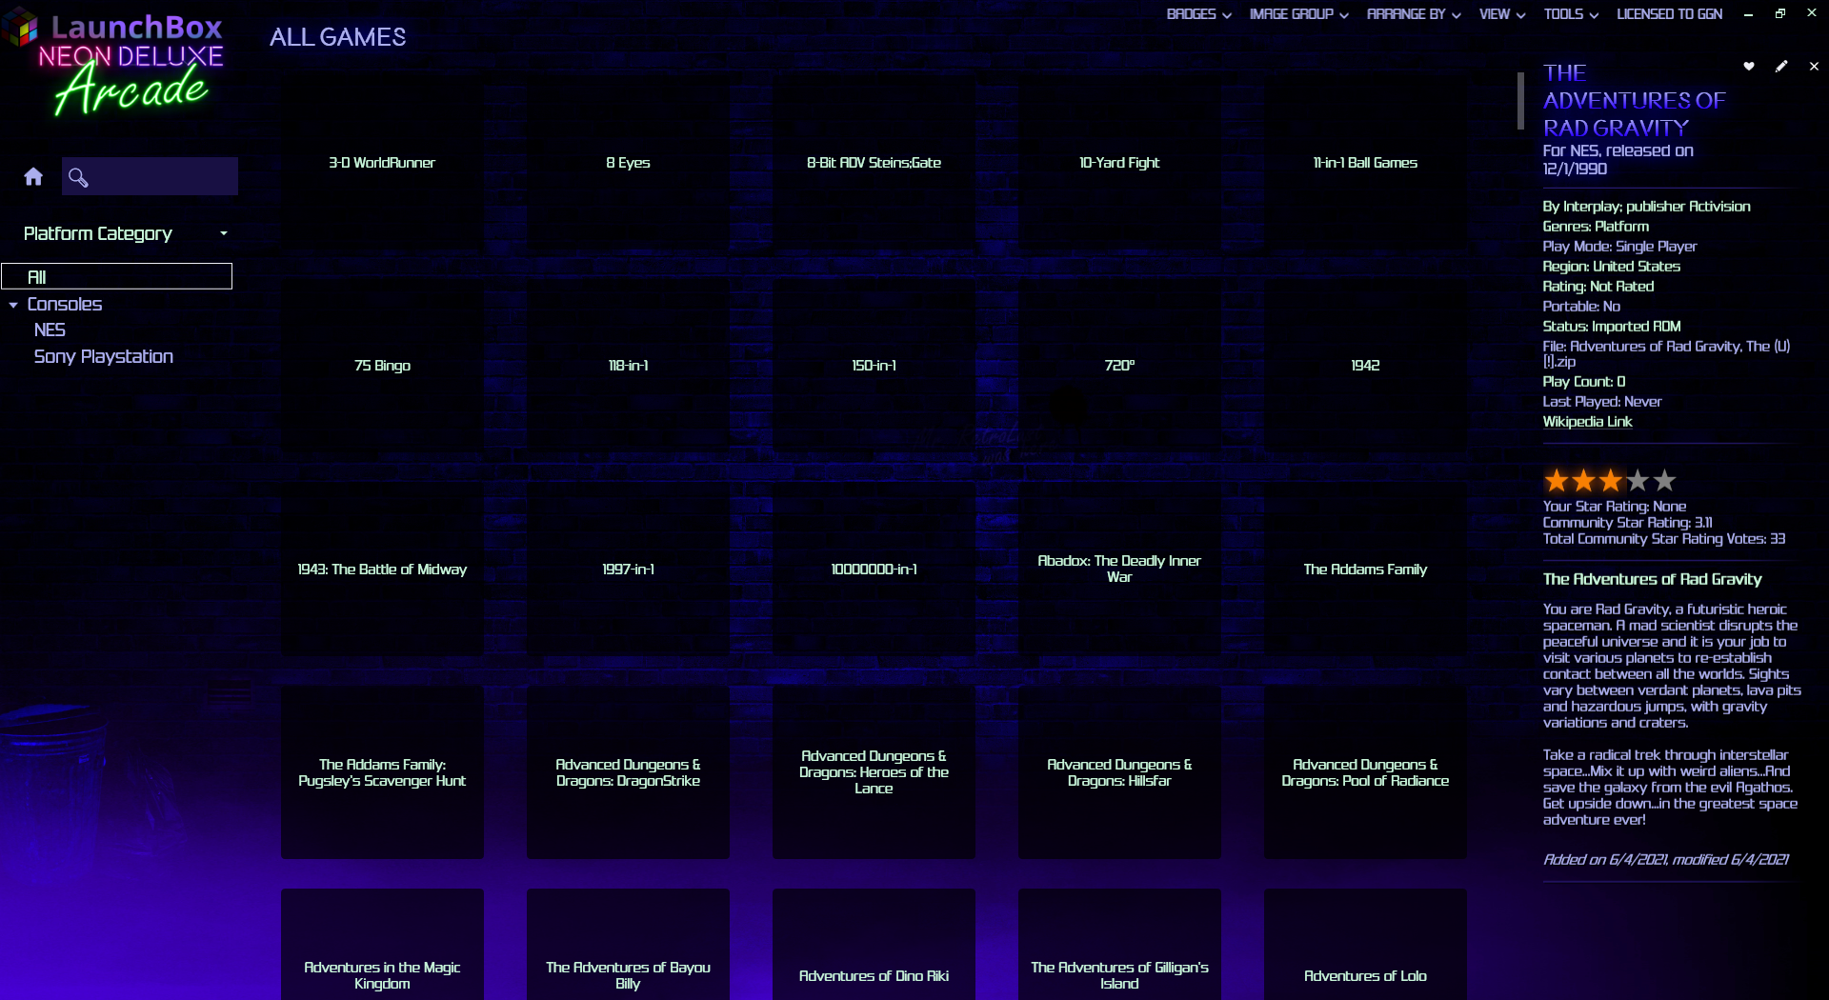Image resolution: width=1829 pixels, height=1000 pixels.
Task: Select 1943: The Battle of Midway
Action: pyautogui.click(x=382, y=570)
